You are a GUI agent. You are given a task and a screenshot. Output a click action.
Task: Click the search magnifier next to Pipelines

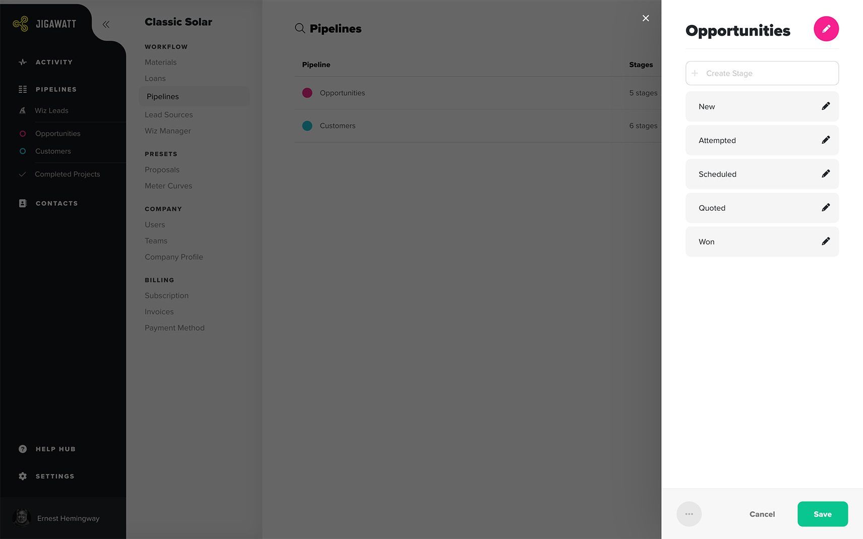pyautogui.click(x=300, y=29)
